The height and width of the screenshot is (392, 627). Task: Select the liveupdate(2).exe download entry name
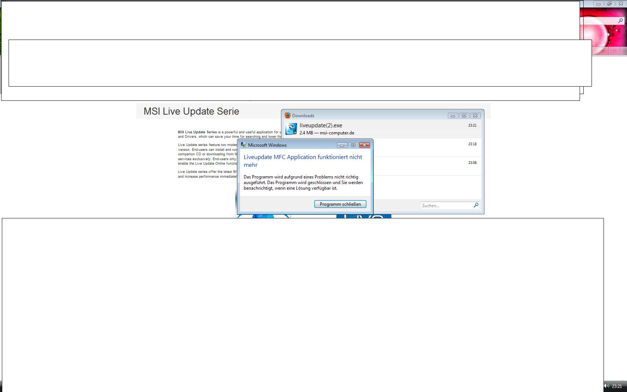321,125
